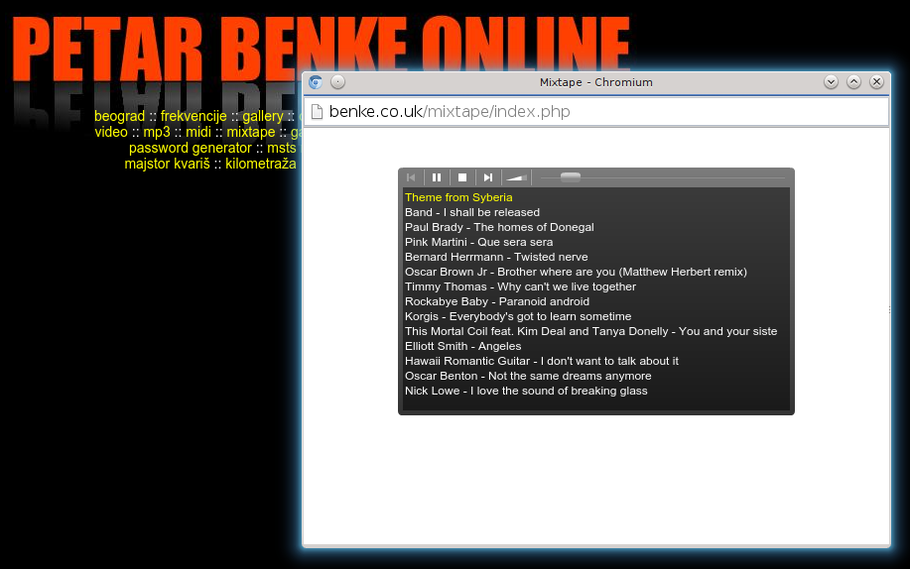Minimize the Mixtape Chromium window

[x=831, y=82]
